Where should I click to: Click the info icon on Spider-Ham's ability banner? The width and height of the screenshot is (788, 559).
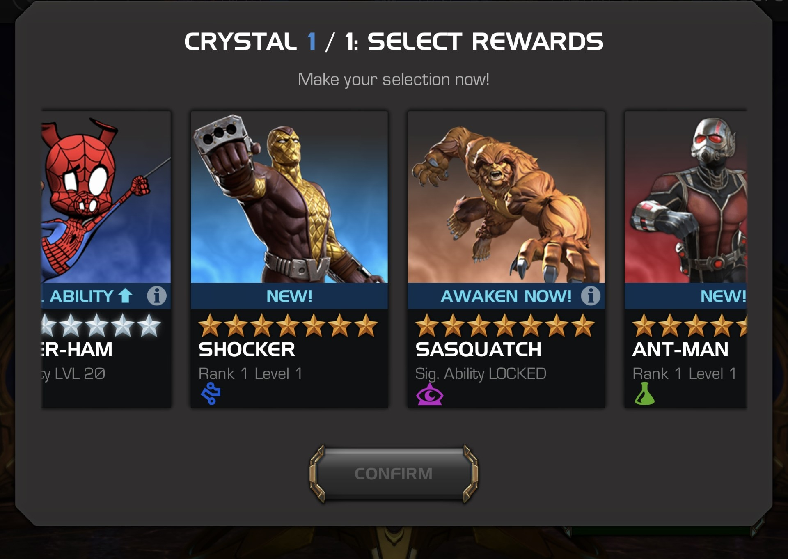pyautogui.click(x=157, y=296)
